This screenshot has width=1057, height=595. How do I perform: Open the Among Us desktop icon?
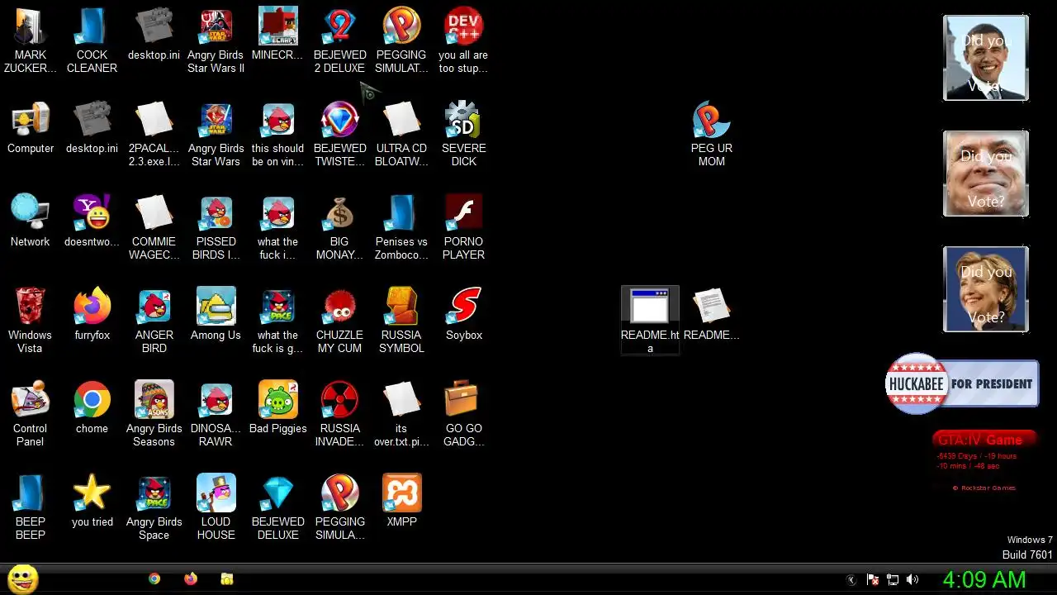pos(216,315)
